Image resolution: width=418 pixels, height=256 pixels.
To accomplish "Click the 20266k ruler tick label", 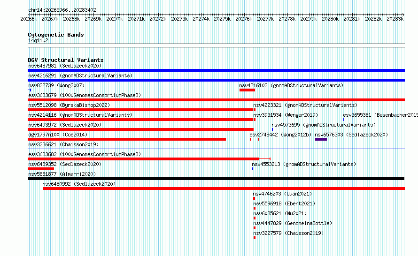I will [29, 19].
